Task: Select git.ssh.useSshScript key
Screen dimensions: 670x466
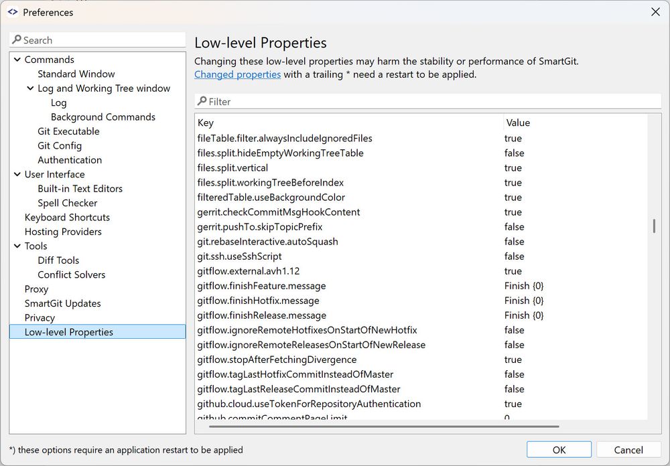Action: coord(239,256)
